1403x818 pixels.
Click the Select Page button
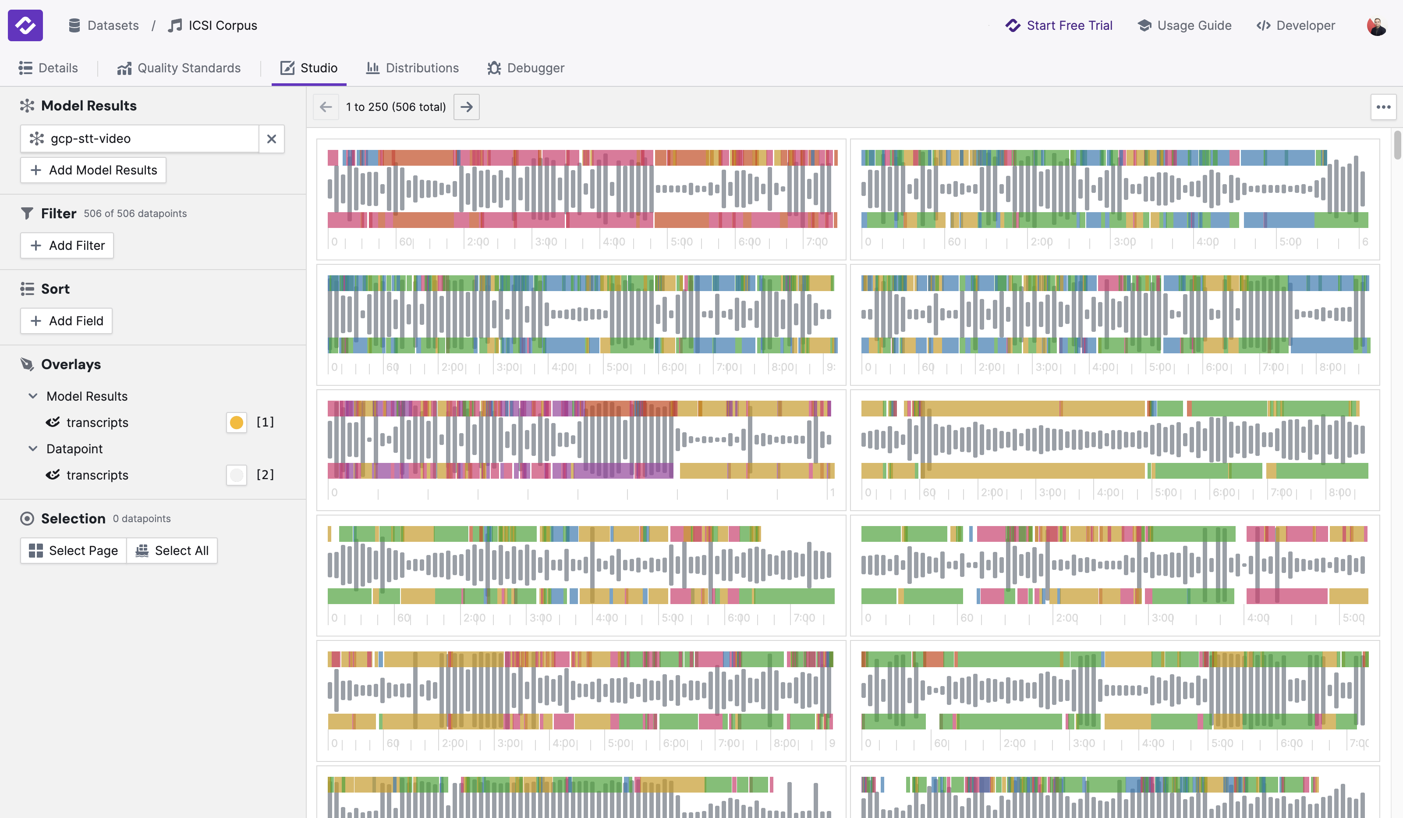point(74,551)
